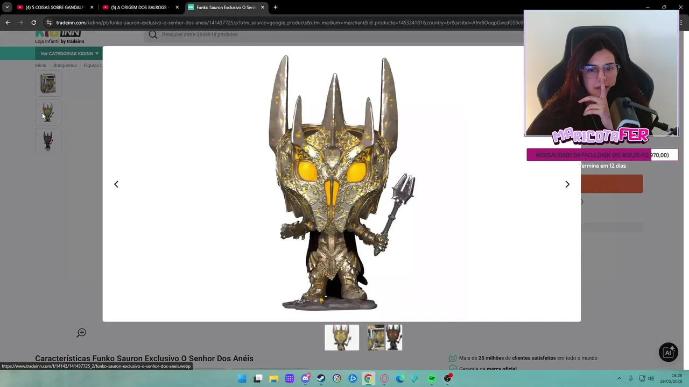Image resolution: width=689 pixels, height=387 pixels.
Task: Click the browser forward arrow
Action: (20, 23)
